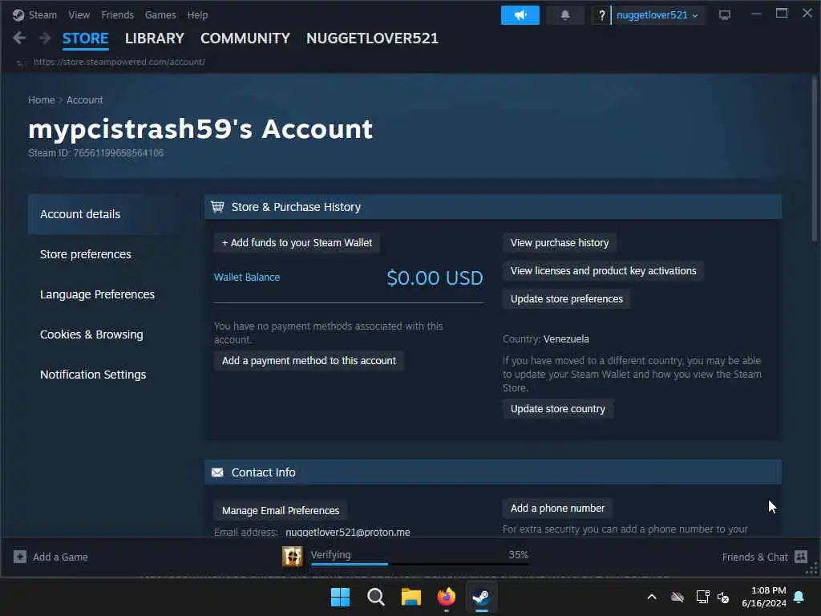Click the $0.00 USD balance amount
This screenshot has width=821, height=616.
435,278
